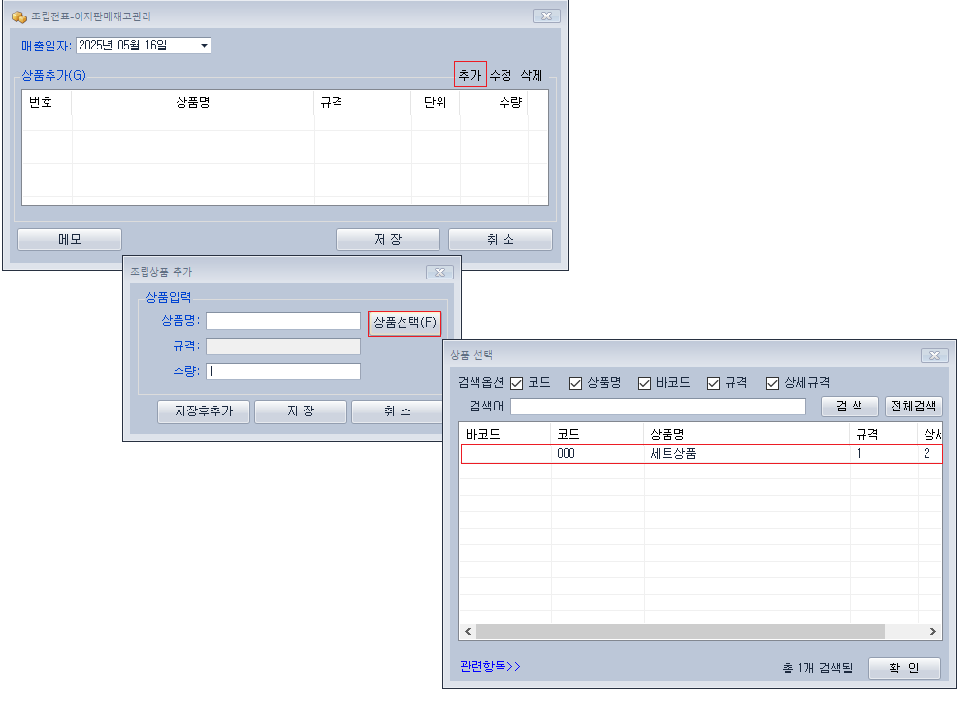Click 저 장 in 조립상품 추가 dialog

301,411
